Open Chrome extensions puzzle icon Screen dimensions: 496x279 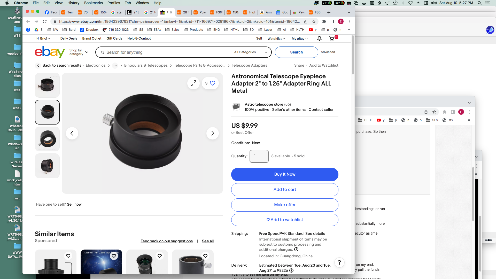click(324, 21)
